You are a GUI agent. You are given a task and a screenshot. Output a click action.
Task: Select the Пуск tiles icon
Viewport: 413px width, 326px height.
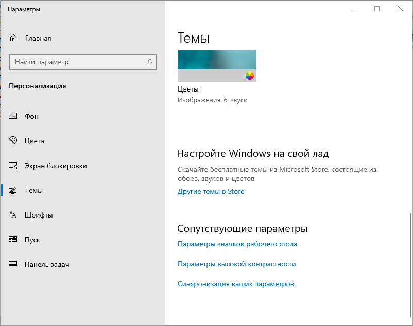13,239
